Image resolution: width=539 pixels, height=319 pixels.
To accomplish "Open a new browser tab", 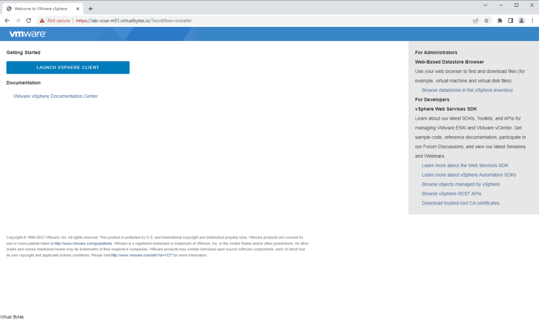I will pos(91,8).
